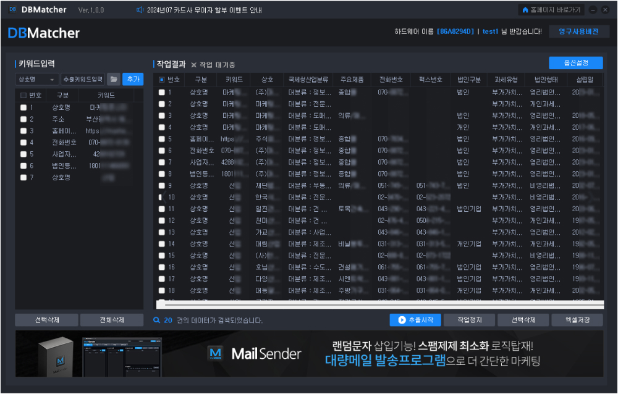Click the 법인구분 column header
Screen dimensions: 618x394
tap(468, 80)
